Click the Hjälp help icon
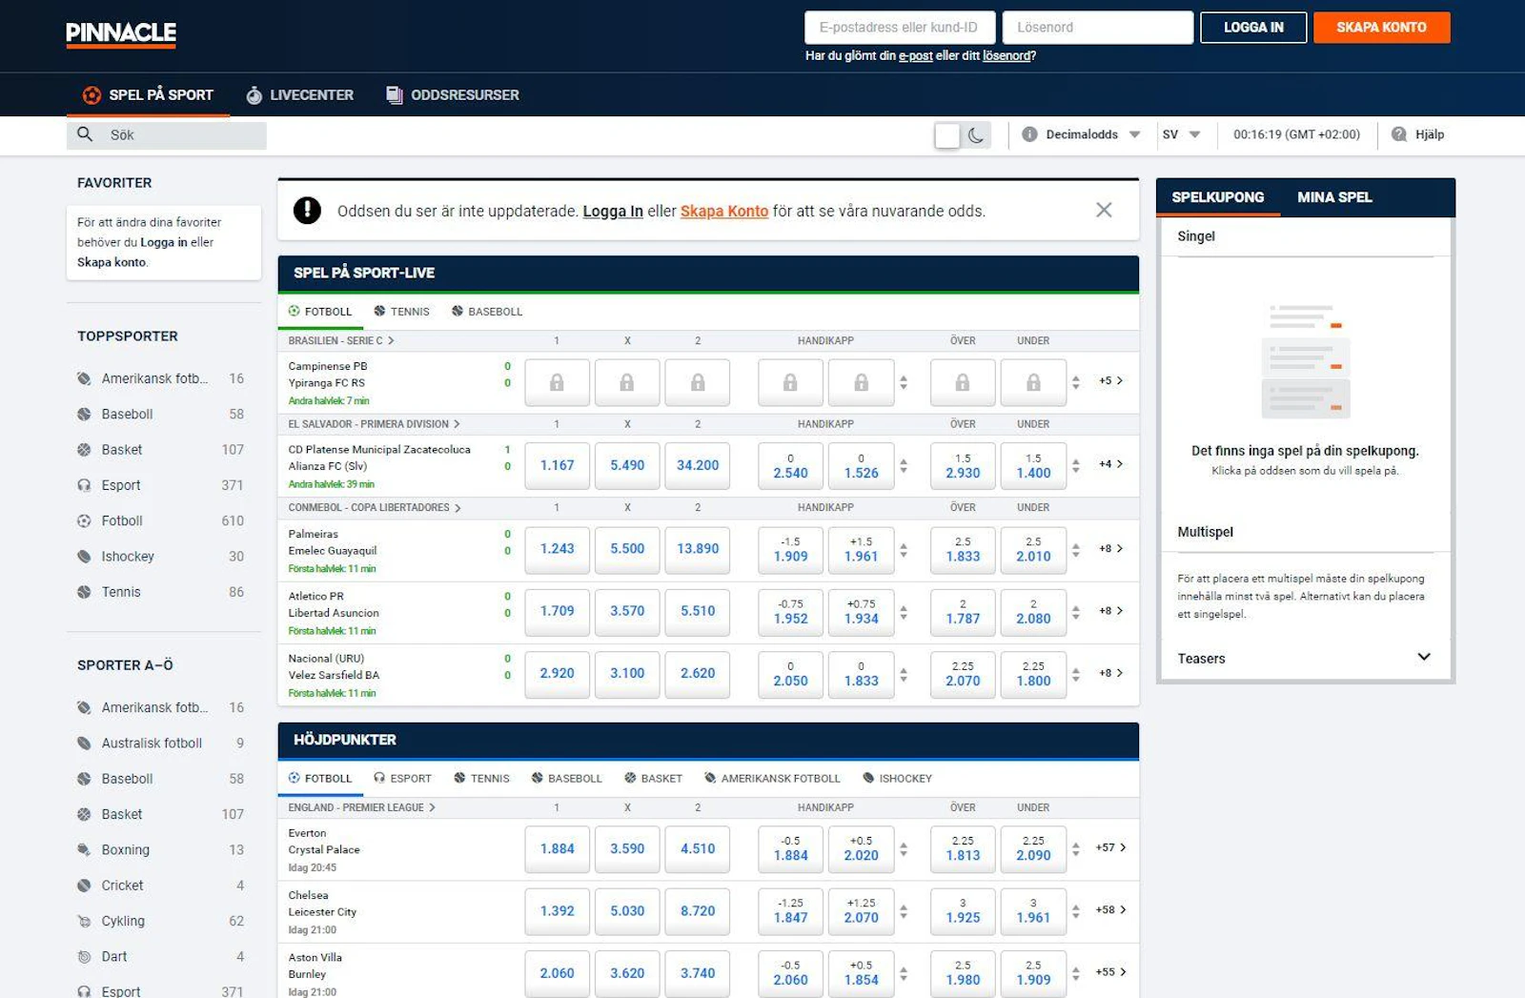 click(x=1398, y=134)
